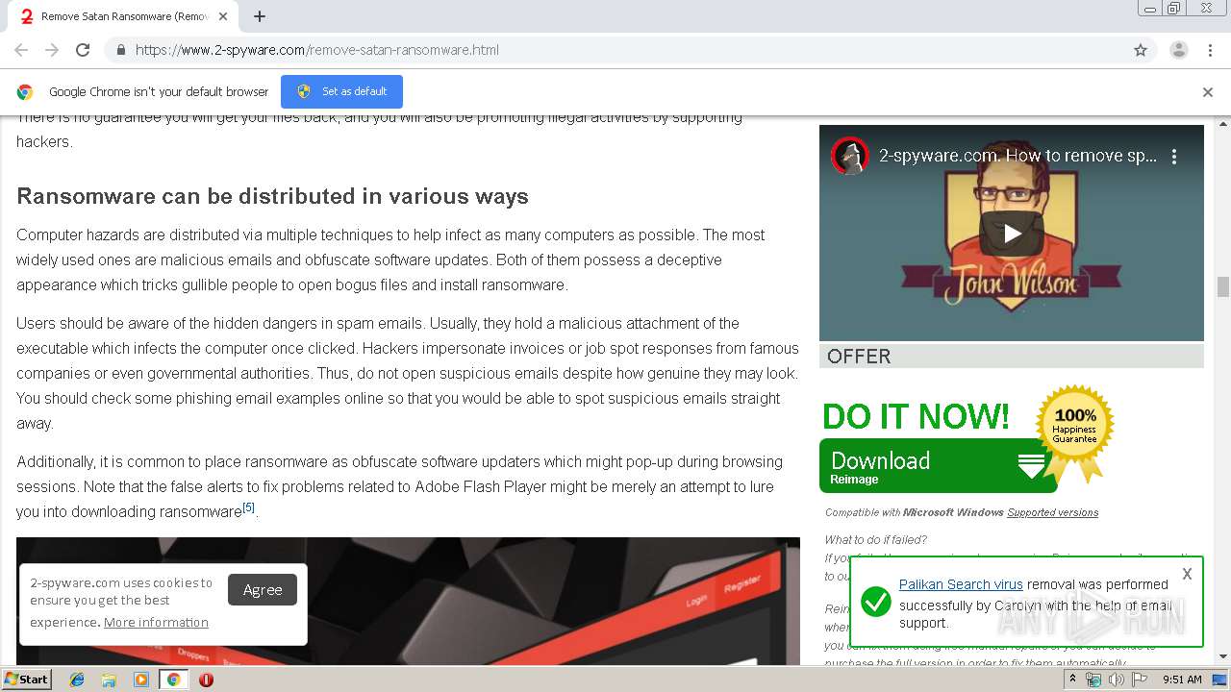Close the removal notification popup

1187,574
